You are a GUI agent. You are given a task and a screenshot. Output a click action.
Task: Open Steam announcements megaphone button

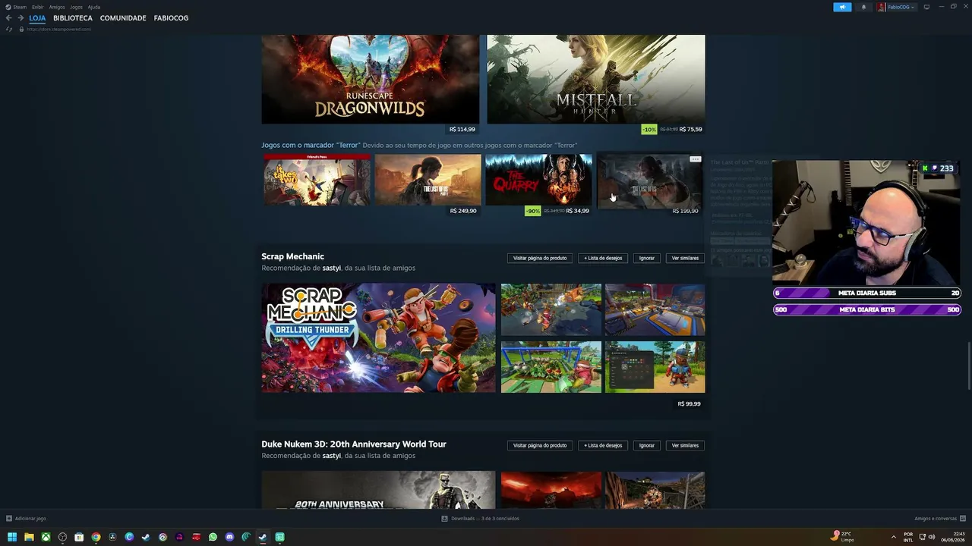[x=842, y=7]
